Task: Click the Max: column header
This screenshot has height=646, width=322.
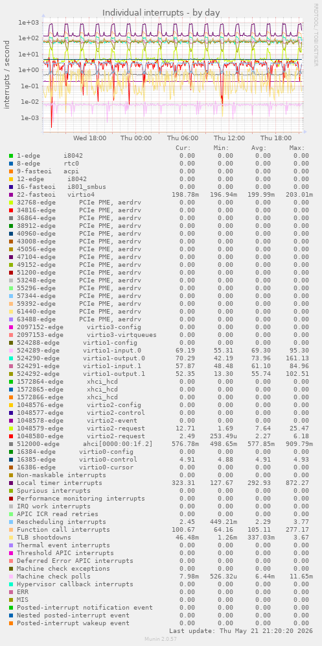Action: (x=297, y=148)
